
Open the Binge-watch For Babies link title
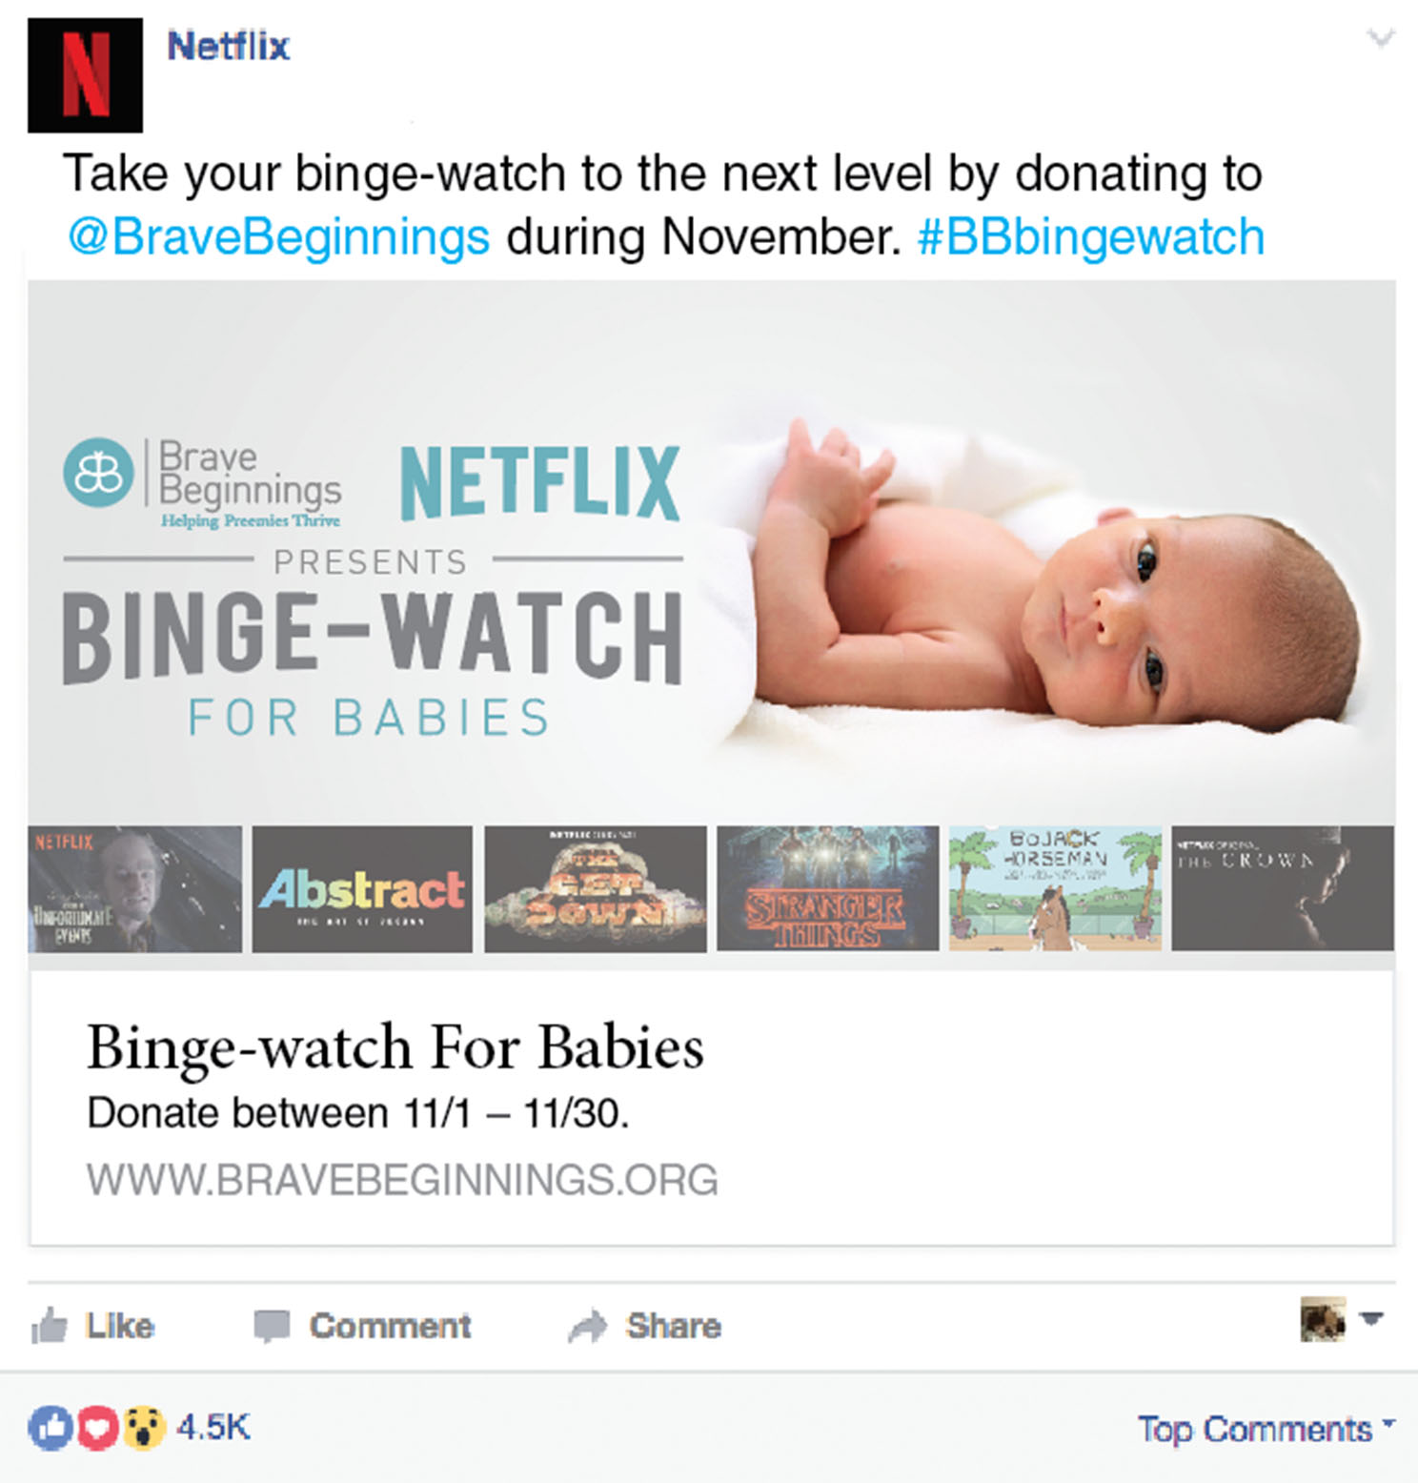[395, 1047]
